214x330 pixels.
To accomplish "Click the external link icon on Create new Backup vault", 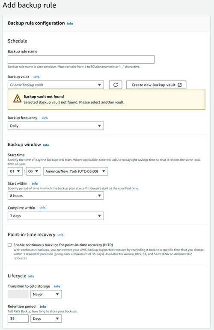I will pos(180,85).
